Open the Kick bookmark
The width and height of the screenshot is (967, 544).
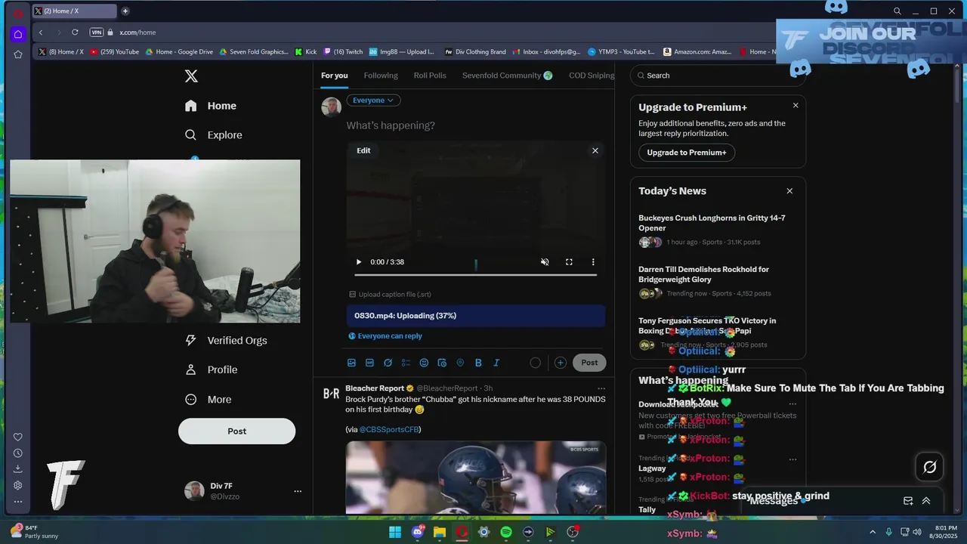(x=306, y=52)
